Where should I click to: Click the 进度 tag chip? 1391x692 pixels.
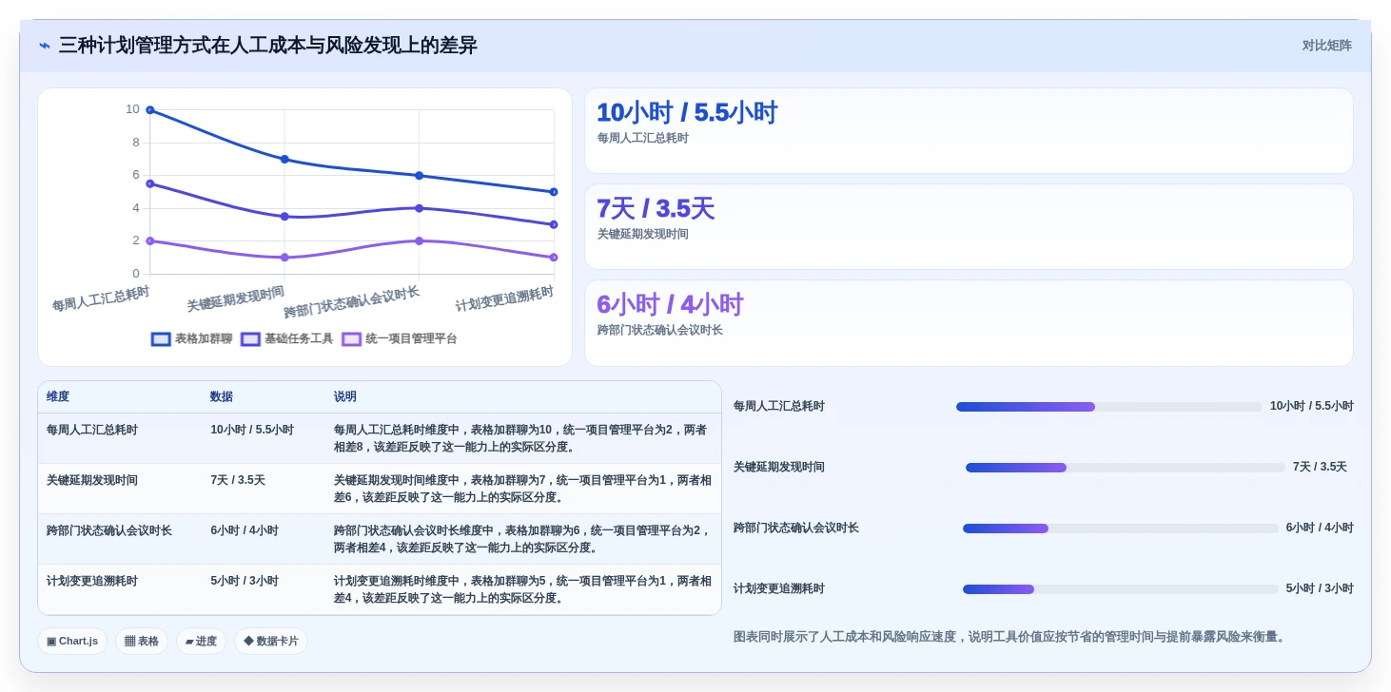[x=201, y=641]
